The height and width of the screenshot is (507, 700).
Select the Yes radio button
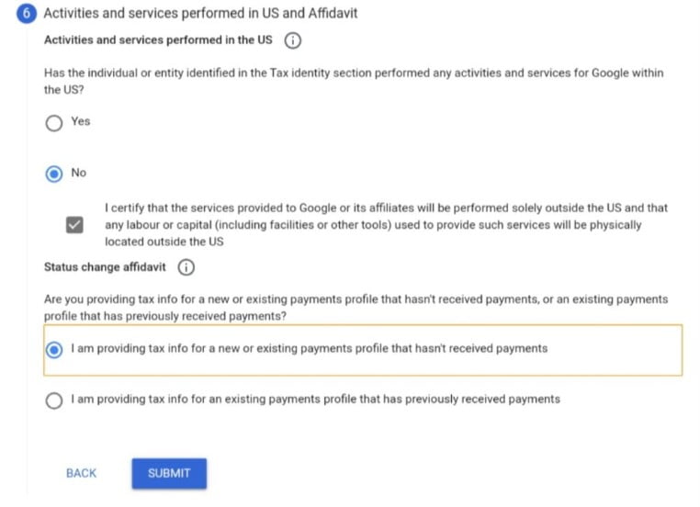54,123
